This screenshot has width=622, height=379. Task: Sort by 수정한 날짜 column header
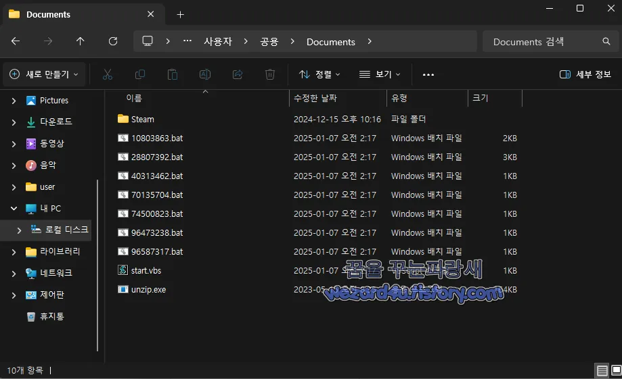coord(315,98)
